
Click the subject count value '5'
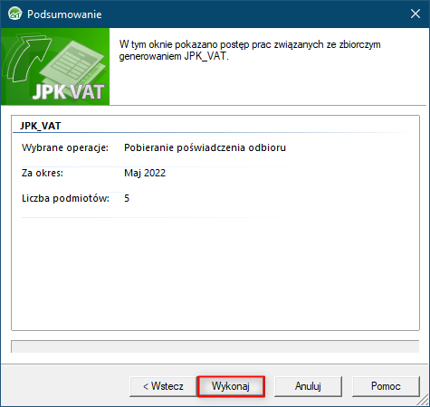pos(127,198)
